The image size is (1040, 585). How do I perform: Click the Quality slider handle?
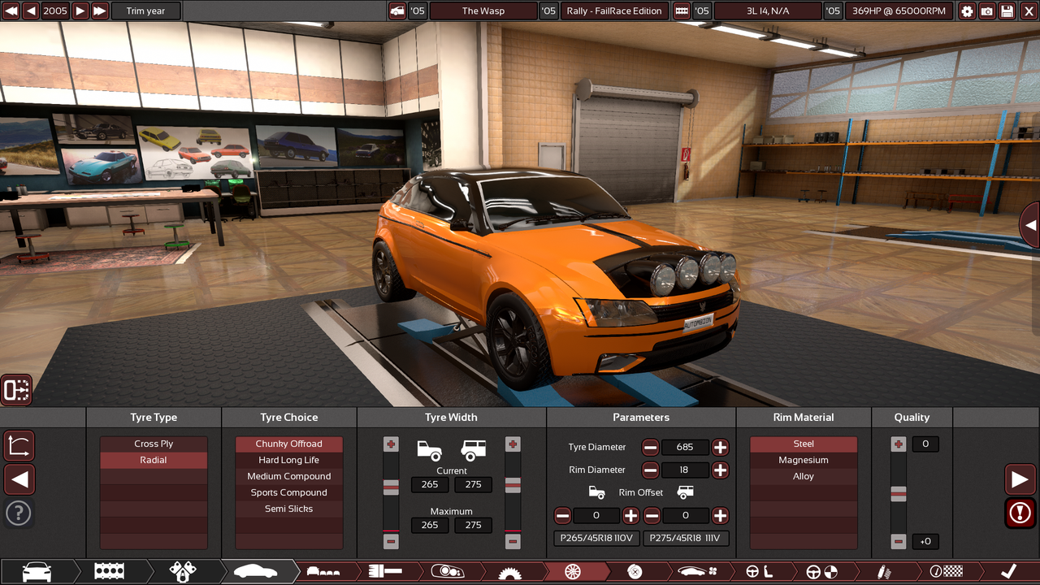tap(898, 494)
